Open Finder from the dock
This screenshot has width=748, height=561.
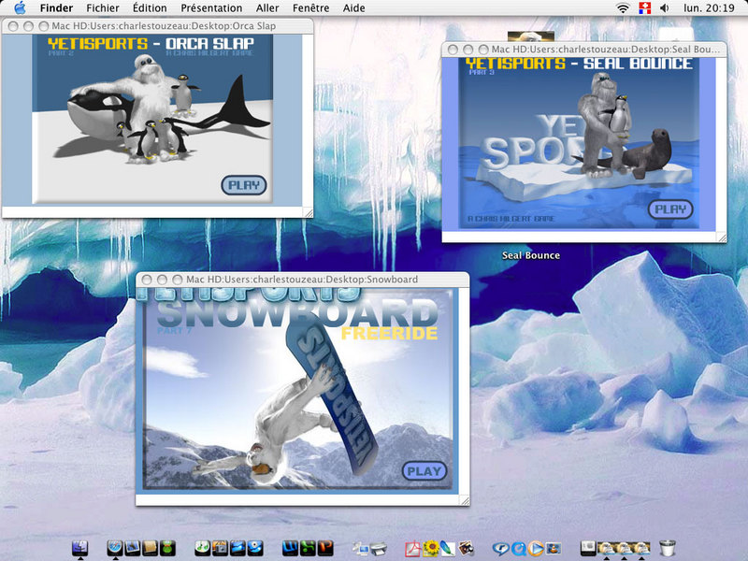pos(80,548)
